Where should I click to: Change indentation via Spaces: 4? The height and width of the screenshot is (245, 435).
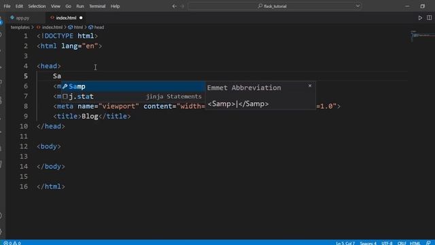tap(368, 243)
